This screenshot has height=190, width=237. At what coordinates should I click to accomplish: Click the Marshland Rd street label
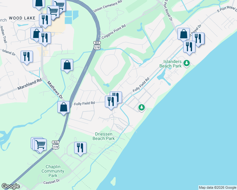pos(30,84)
